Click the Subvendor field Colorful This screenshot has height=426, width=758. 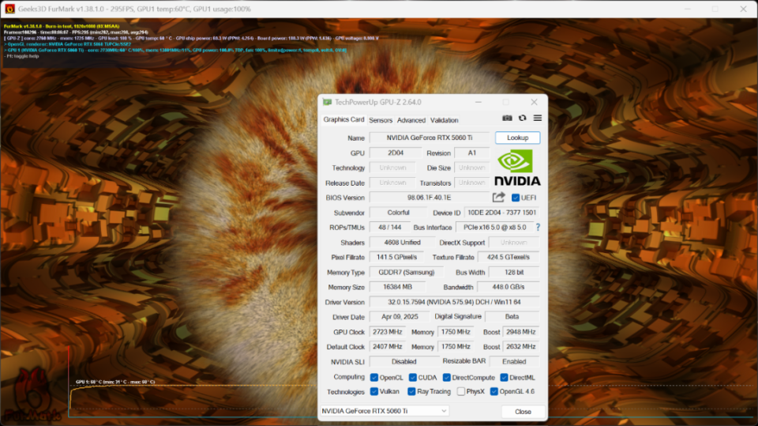pos(398,213)
